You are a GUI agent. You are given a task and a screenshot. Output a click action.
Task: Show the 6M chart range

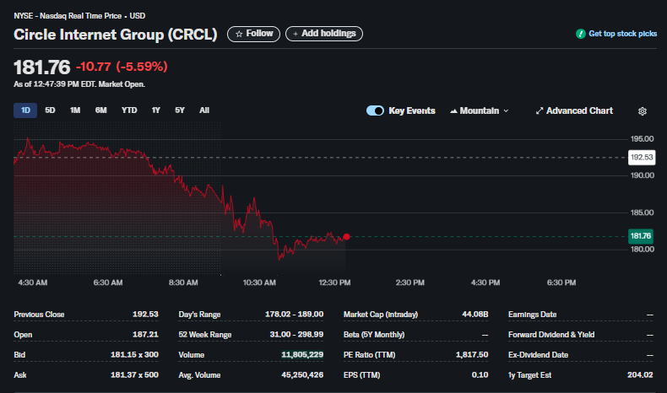(100, 110)
